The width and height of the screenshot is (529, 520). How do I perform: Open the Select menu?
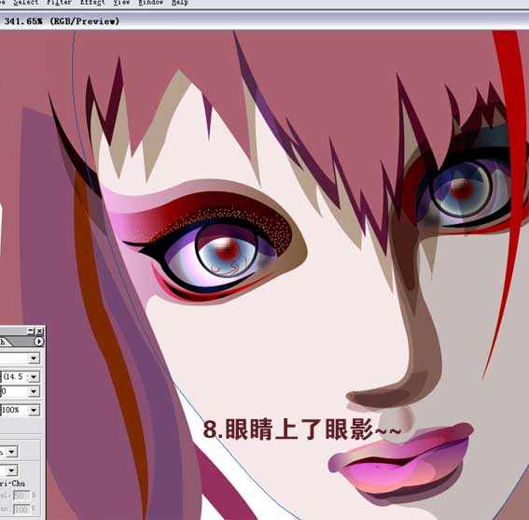(x=25, y=3)
